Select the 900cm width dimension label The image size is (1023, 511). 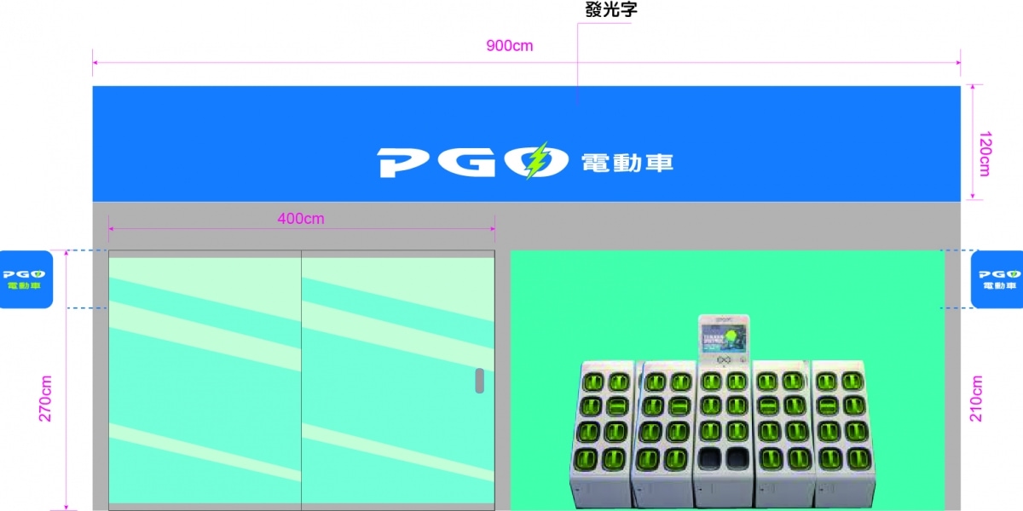(x=509, y=46)
